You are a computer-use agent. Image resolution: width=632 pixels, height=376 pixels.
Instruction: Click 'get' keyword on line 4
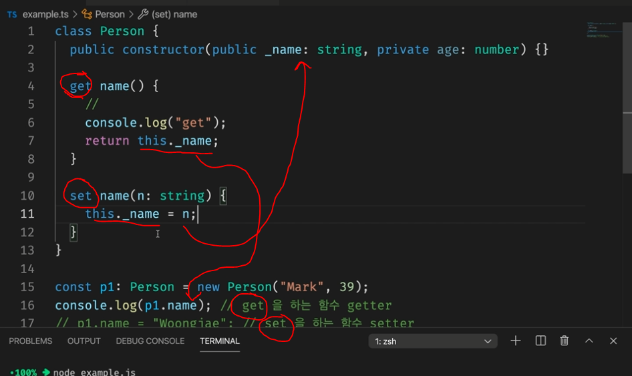click(x=81, y=86)
